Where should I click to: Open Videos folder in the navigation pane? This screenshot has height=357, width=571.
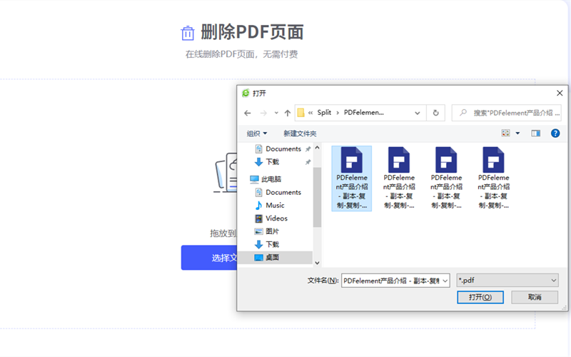pos(276,218)
